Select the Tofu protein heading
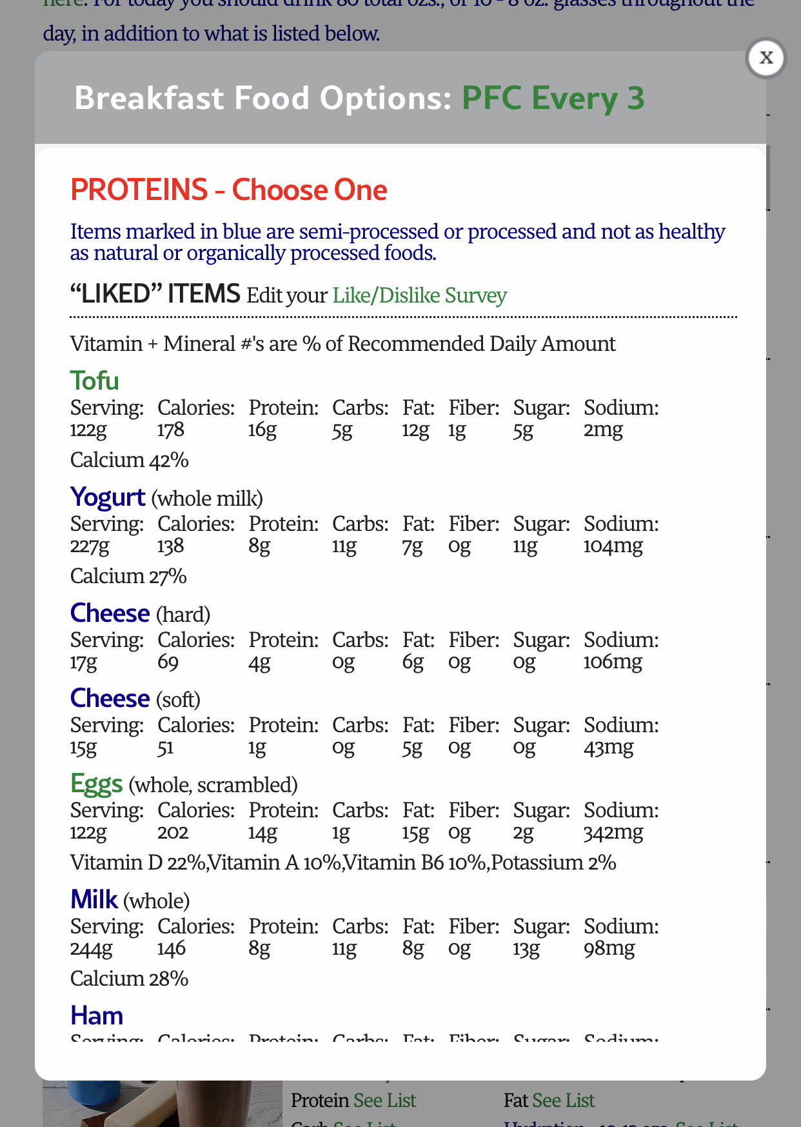Viewport: 801px width, 1127px height. click(x=95, y=381)
